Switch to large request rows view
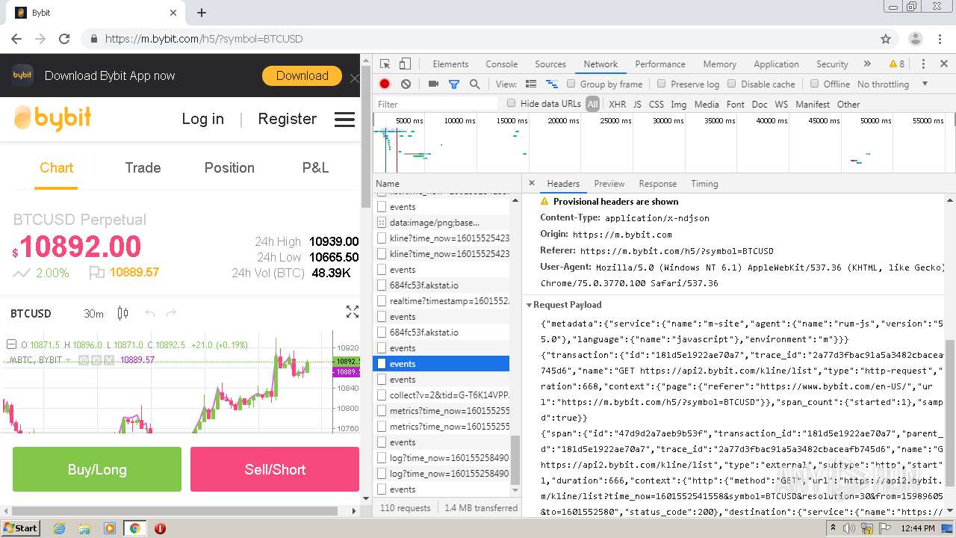 pos(531,84)
